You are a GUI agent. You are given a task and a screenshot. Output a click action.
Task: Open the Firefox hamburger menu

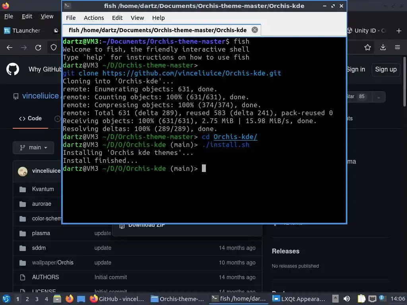397,47
